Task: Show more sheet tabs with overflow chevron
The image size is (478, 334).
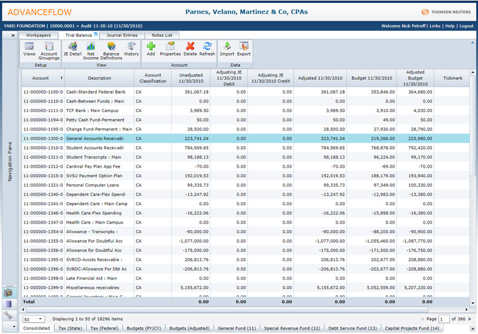Action: [x=474, y=328]
